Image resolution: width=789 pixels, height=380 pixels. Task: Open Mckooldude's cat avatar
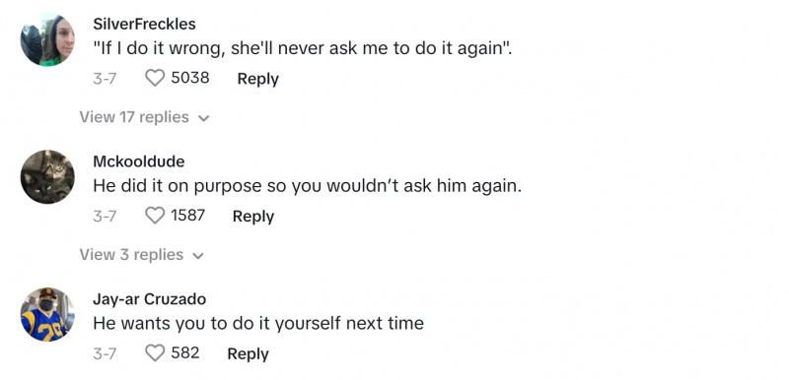click(x=47, y=176)
